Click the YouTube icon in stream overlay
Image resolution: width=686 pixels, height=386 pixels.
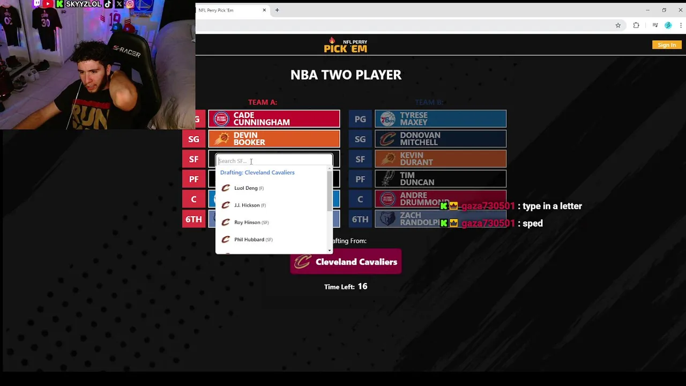coord(48,4)
